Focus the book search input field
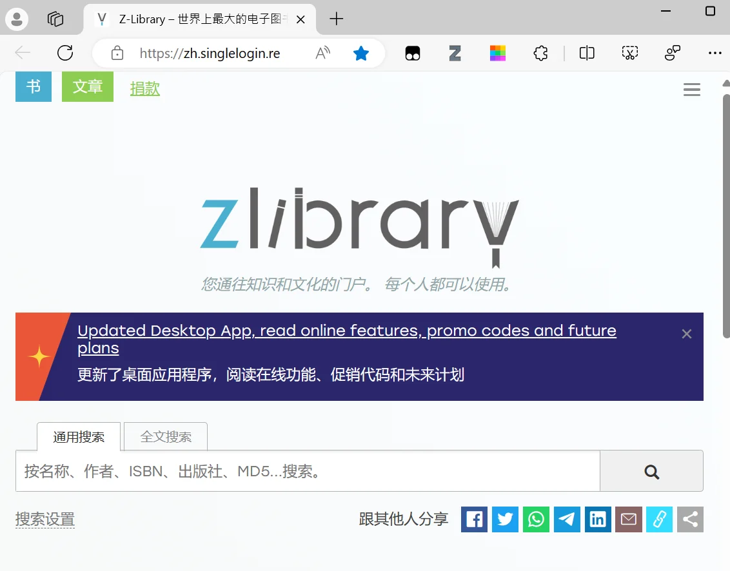 pyautogui.click(x=308, y=471)
